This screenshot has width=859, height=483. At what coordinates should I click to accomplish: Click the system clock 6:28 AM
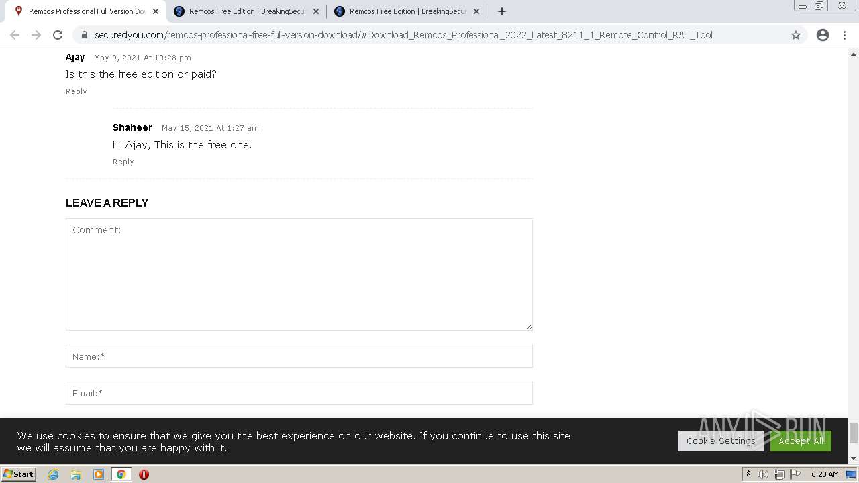825,474
